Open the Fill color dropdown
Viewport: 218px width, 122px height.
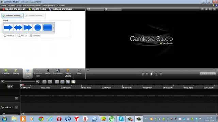pos(21,35)
